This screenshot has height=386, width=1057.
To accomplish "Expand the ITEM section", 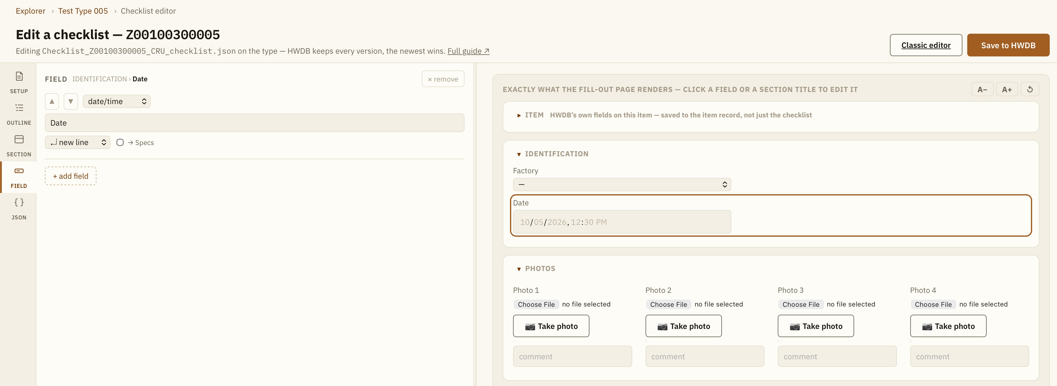I will 519,115.
